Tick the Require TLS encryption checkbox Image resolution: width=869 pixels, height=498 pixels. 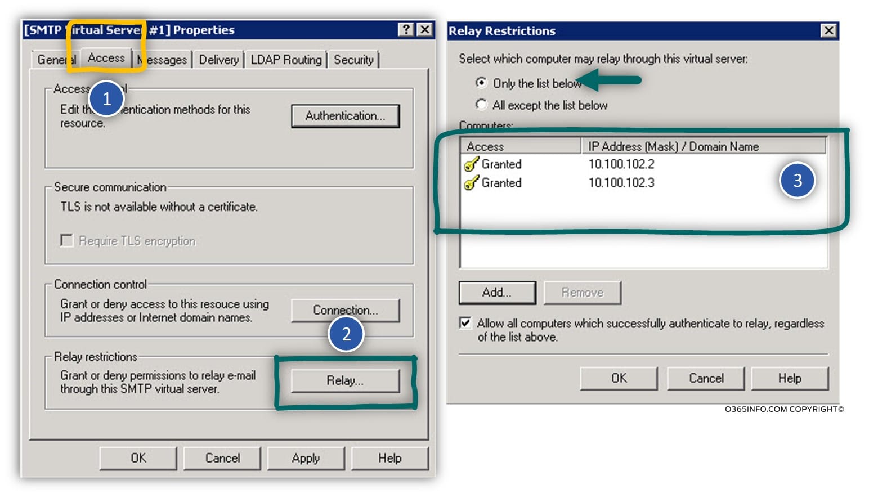[x=66, y=241]
